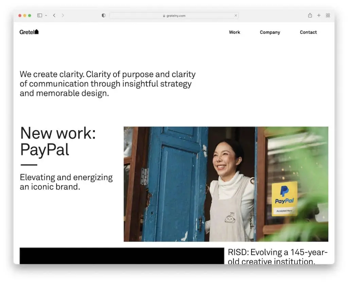Open the Share sheet icon

coord(310,15)
